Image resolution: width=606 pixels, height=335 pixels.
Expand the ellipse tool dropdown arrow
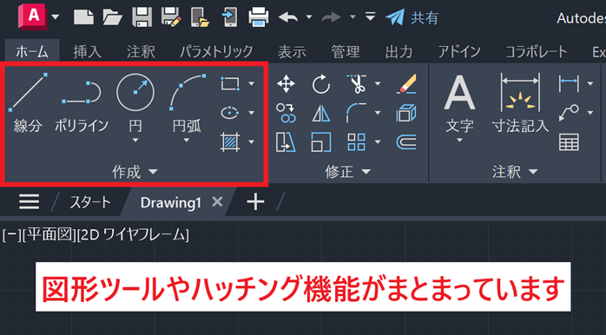click(252, 113)
